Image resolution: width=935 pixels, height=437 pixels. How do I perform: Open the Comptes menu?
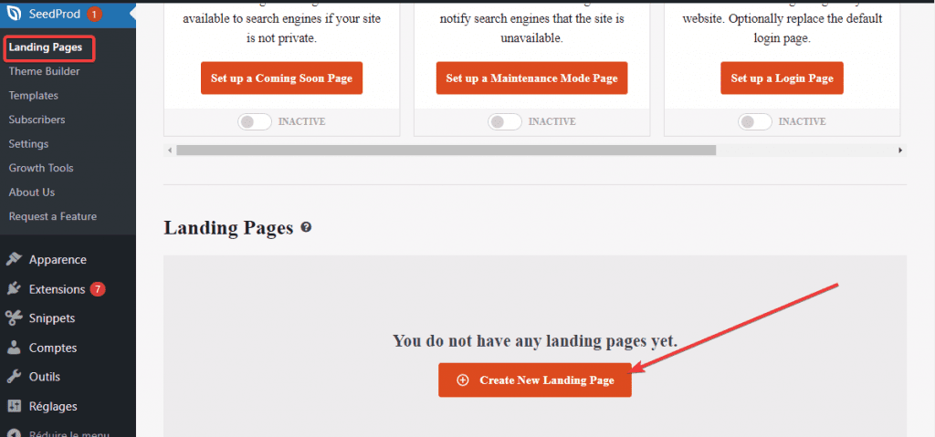[53, 349]
